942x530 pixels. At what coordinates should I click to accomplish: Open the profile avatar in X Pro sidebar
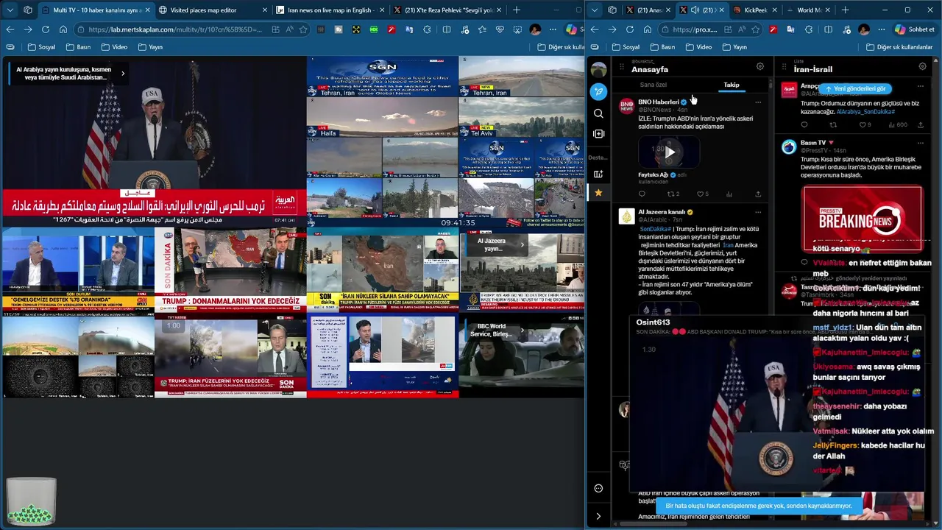pos(598,70)
